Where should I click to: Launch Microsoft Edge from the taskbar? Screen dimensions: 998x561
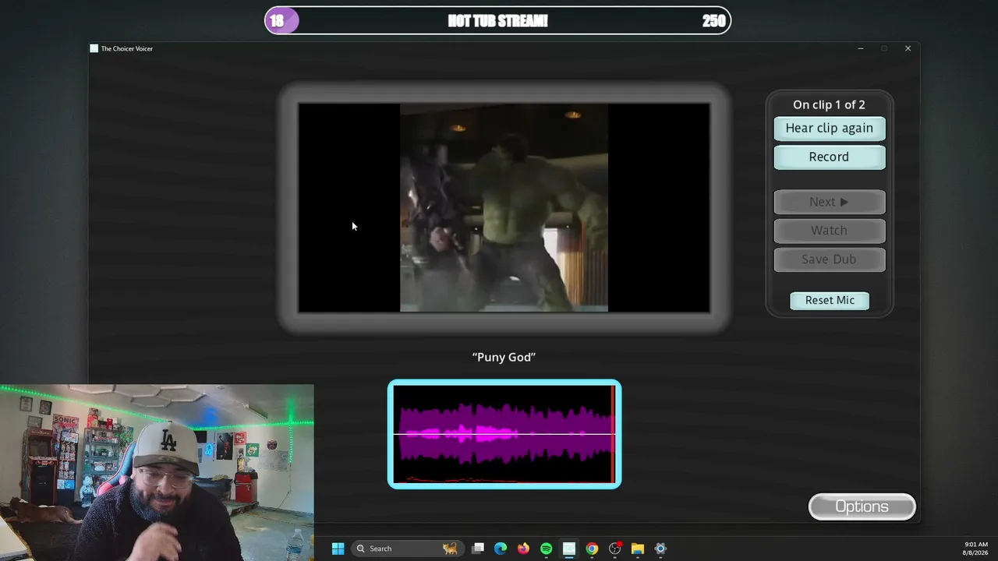click(x=501, y=549)
